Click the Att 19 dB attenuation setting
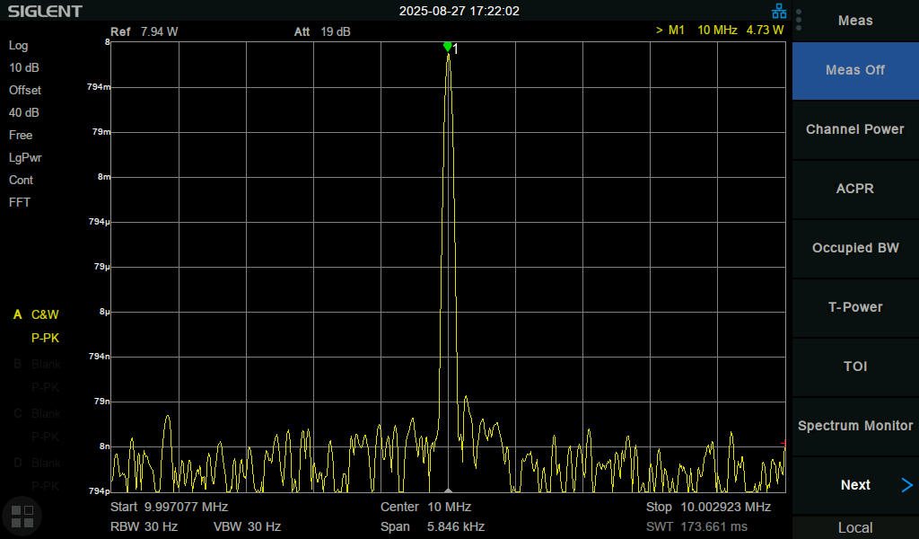This screenshot has height=539, width=919. pyautogui.click(x=322, y=31)
